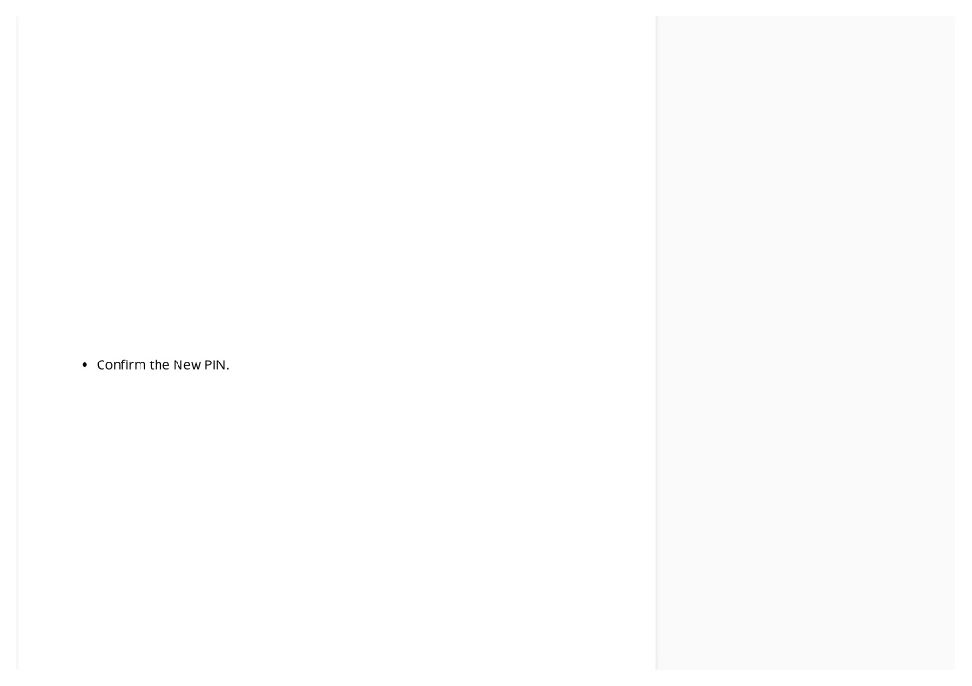Click the empty gray sidebar panel
This screenshot has width=972, height=686.
point(805,343)
